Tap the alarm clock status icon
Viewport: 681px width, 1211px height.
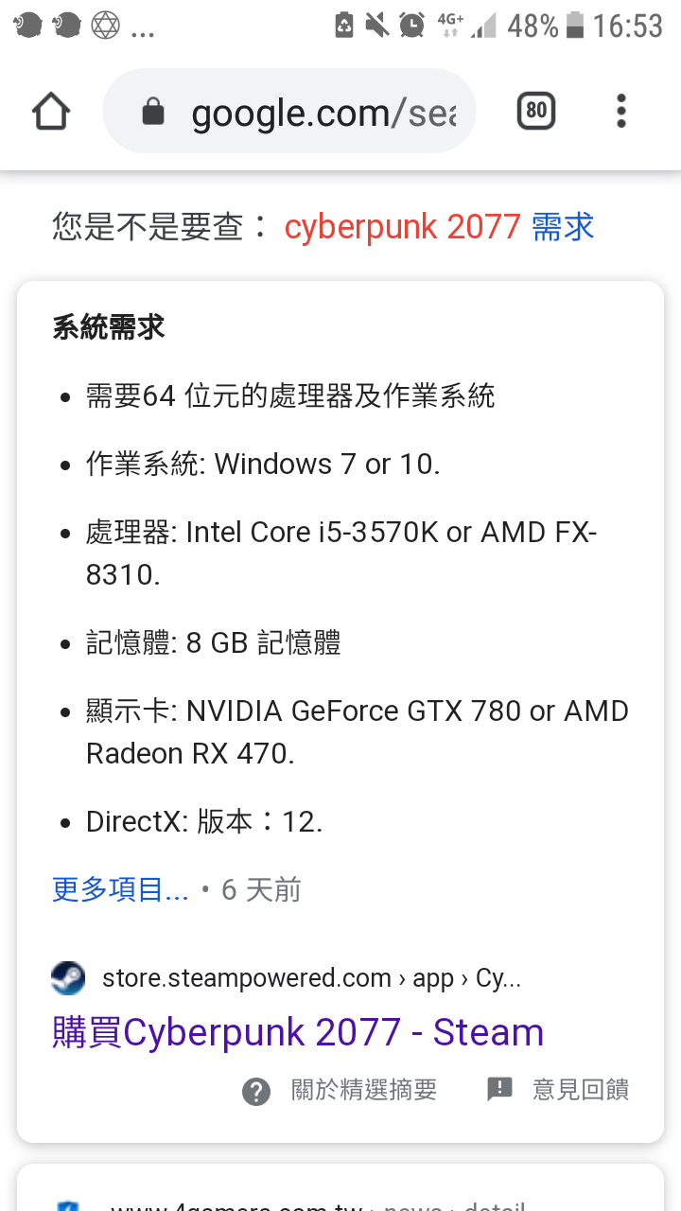411,26
